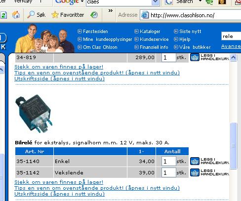This screenshot has height=201, width=241.
Task: Click second Sjekk om varen finnes på lager link
Action: pos(59,182)
